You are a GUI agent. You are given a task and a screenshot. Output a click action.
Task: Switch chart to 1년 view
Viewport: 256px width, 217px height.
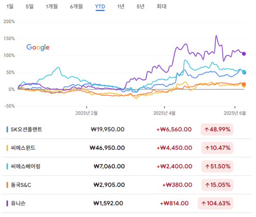(121, 6)
